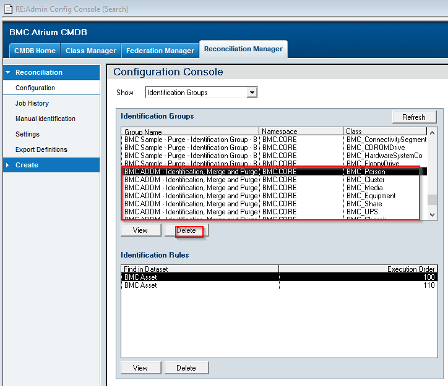
Task: Select the BMC ADDM row for BMC_Share
Action: (x=274, y=204)
